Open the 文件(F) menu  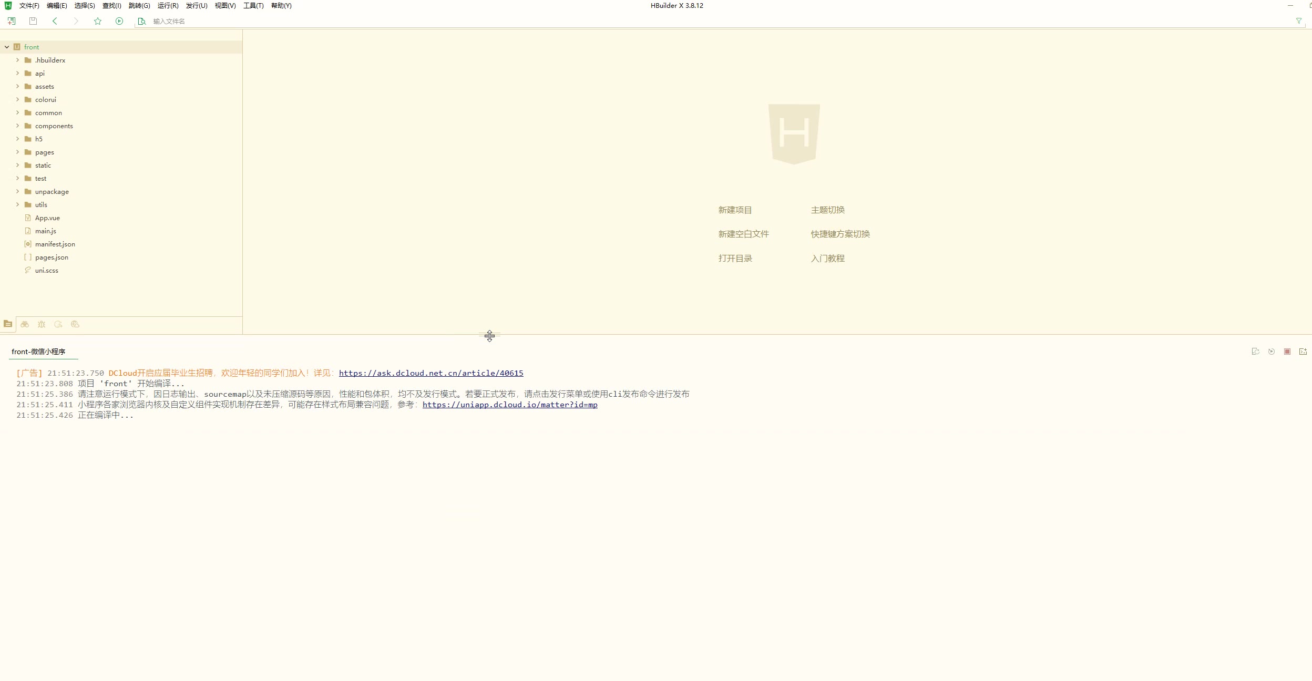tap(29, 6)
